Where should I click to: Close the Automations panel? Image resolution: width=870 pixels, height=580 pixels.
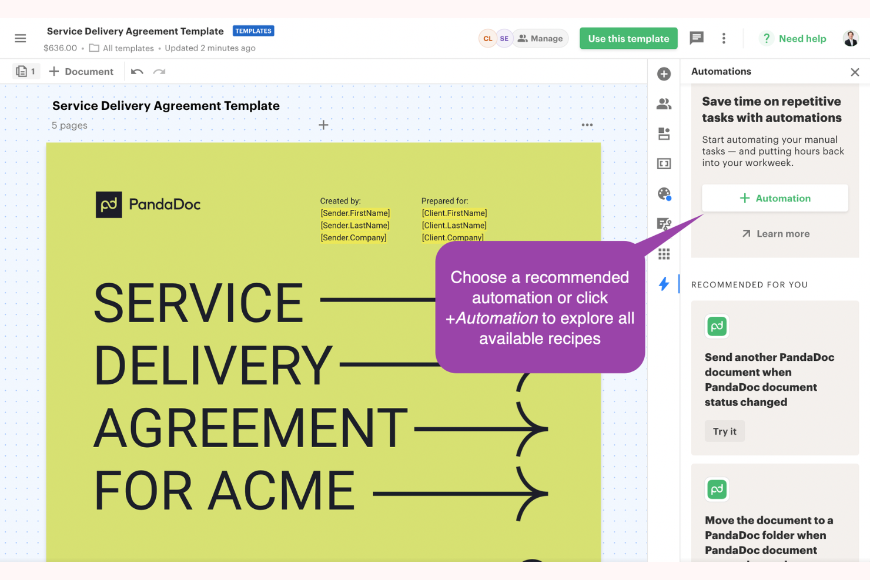point(855,72)
